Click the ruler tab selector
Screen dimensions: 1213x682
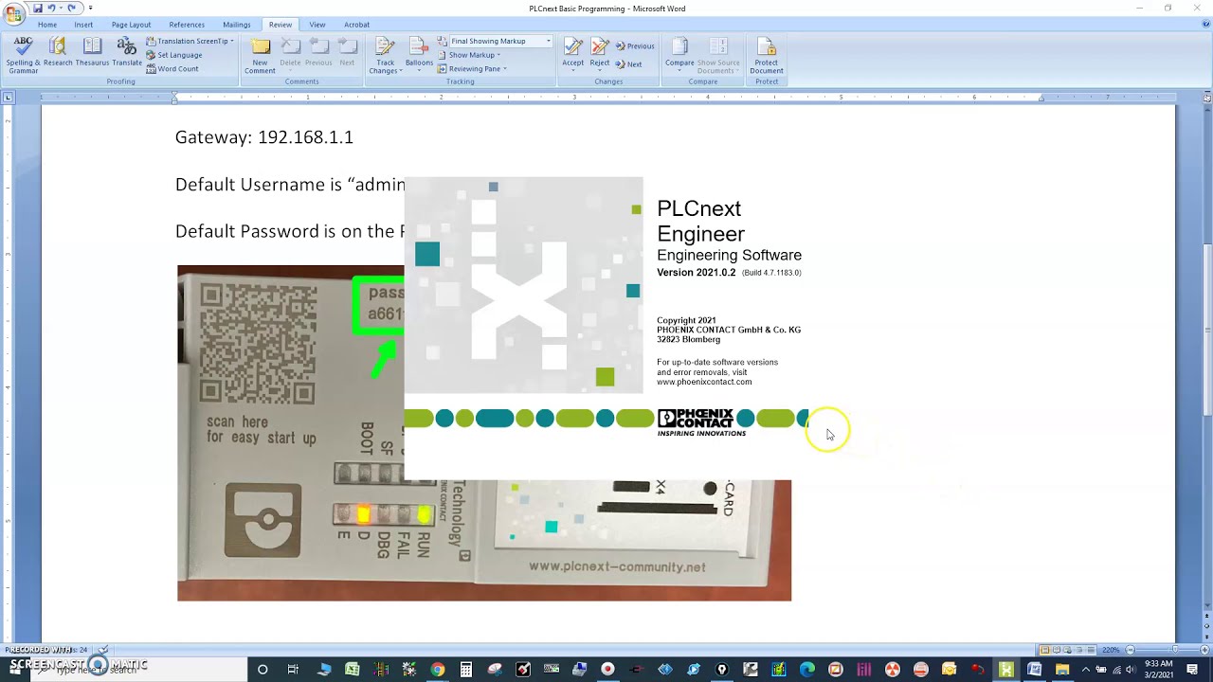8,98
